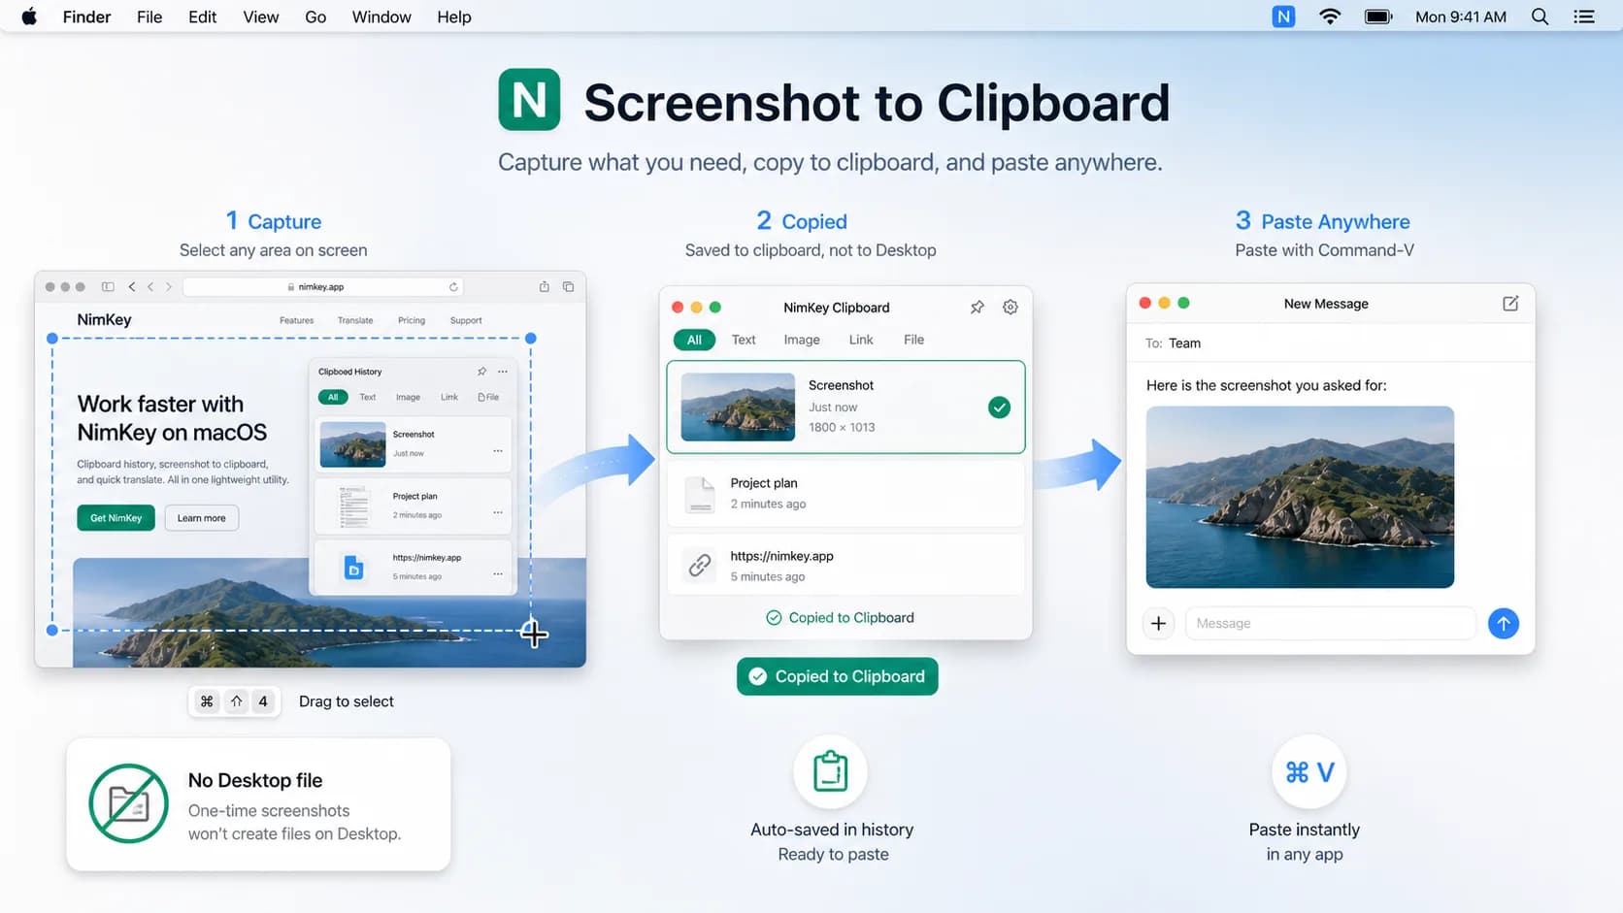Send the message with the blue arrow
Screen dimensions: 1623x913
click(x=1503, y=623)
